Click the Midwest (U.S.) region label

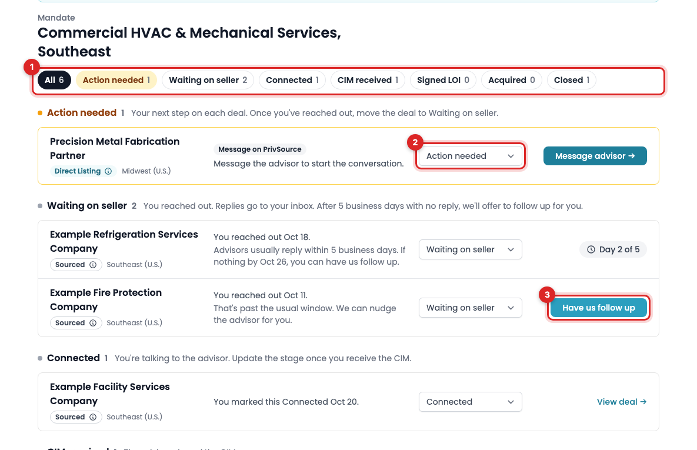[x=146, y=171]
